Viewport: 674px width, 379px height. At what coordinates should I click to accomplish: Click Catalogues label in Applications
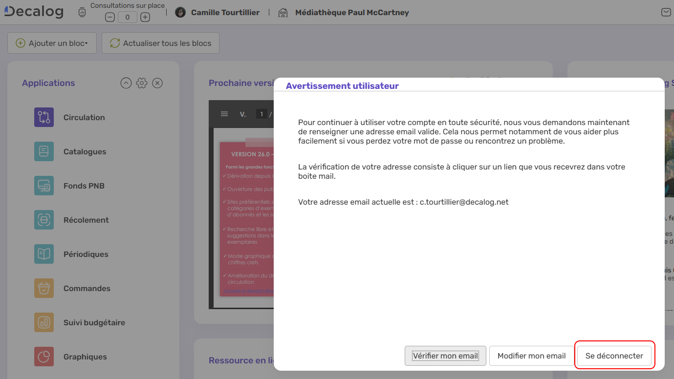tap(85, 151)
